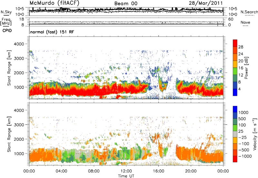258x178 pixels.
Task: Click "Slant Range [km]" label of the velocity panel
Action: click(x=9, y=134)
